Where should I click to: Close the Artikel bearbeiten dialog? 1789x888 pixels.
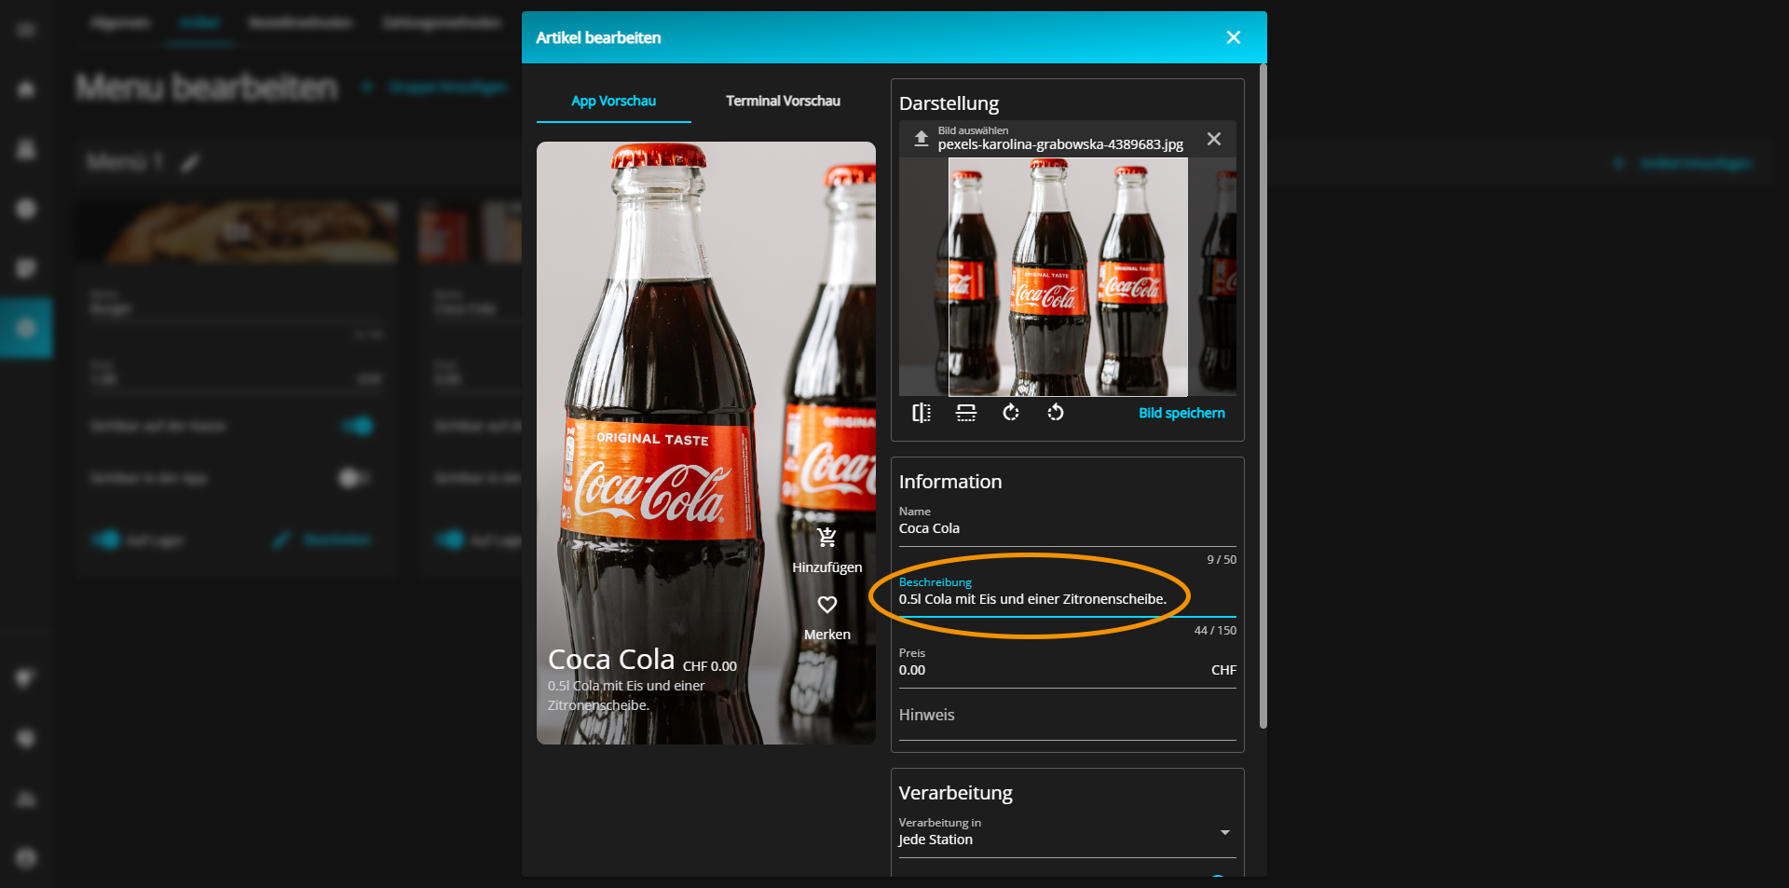(x=1234, y=37)
